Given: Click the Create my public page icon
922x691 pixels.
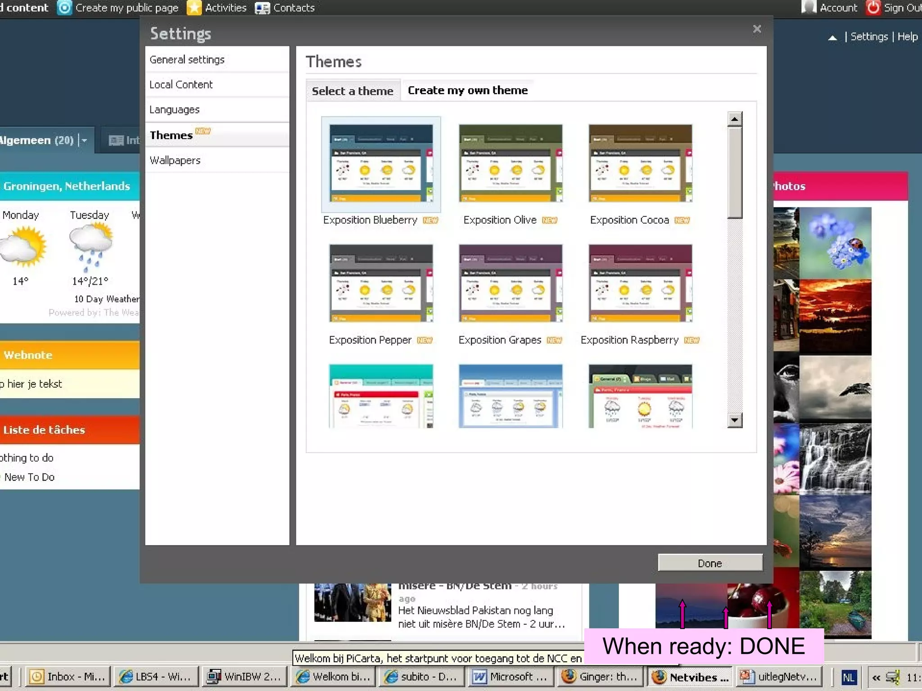Looking at the screenshot, I should tap(65, 8).
